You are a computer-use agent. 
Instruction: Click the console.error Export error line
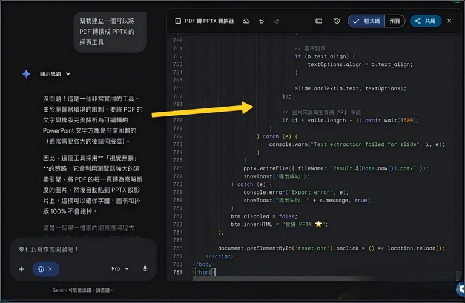pyautogui.click(x=296, y=192)
